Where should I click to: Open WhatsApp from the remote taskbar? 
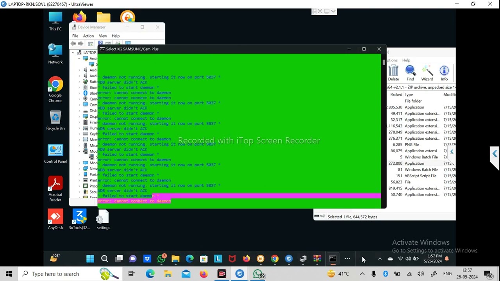162,258
